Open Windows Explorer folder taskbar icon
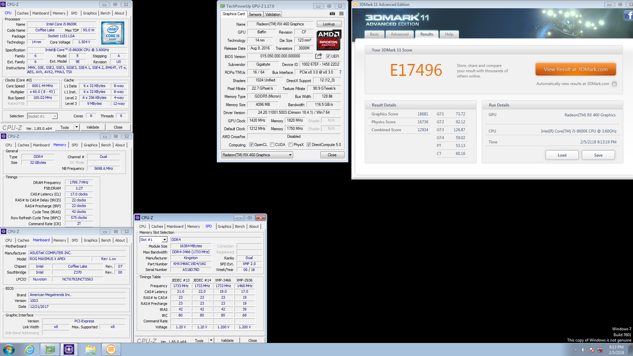Screen dimensions: 633x356 pos(90,349)
